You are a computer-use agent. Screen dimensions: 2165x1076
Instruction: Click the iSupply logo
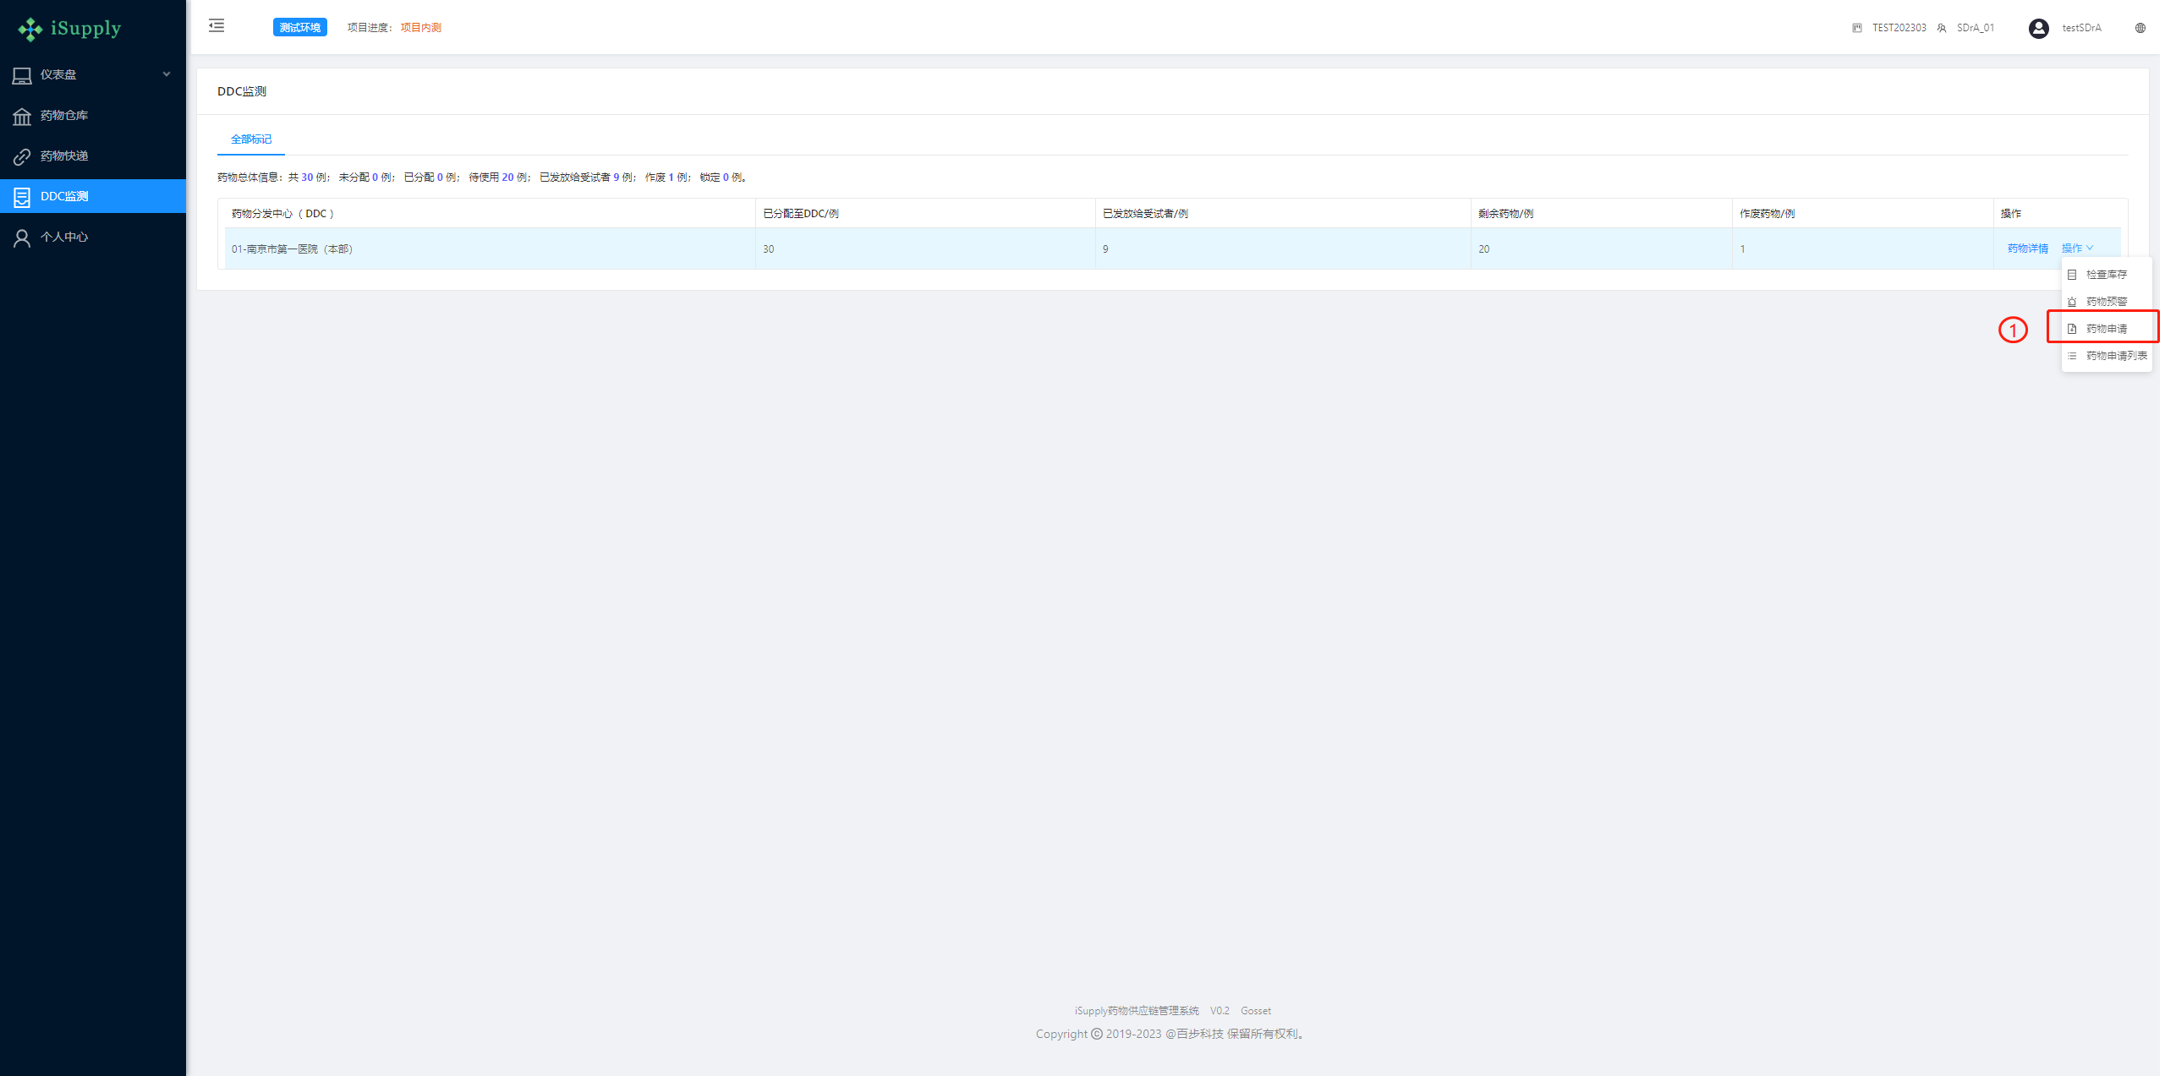(70, 29)
